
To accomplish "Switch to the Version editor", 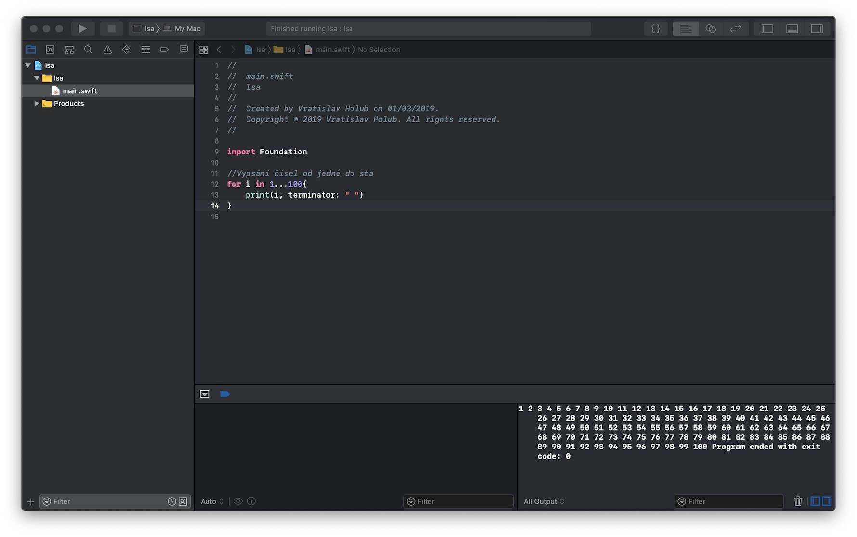I will point(736,28).
